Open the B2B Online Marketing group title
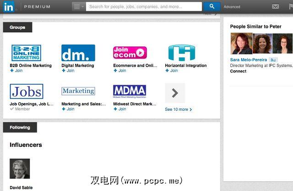The image size is (293, 191). [31, 66]
